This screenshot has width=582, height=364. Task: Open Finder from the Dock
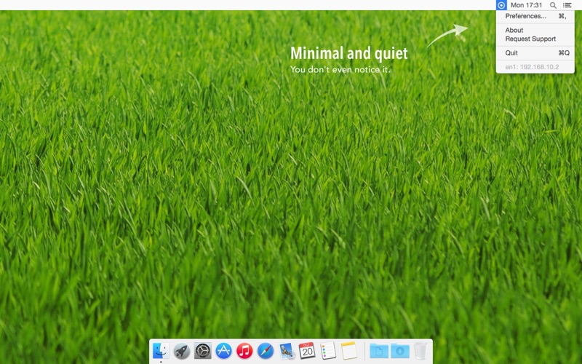point(161,350)
